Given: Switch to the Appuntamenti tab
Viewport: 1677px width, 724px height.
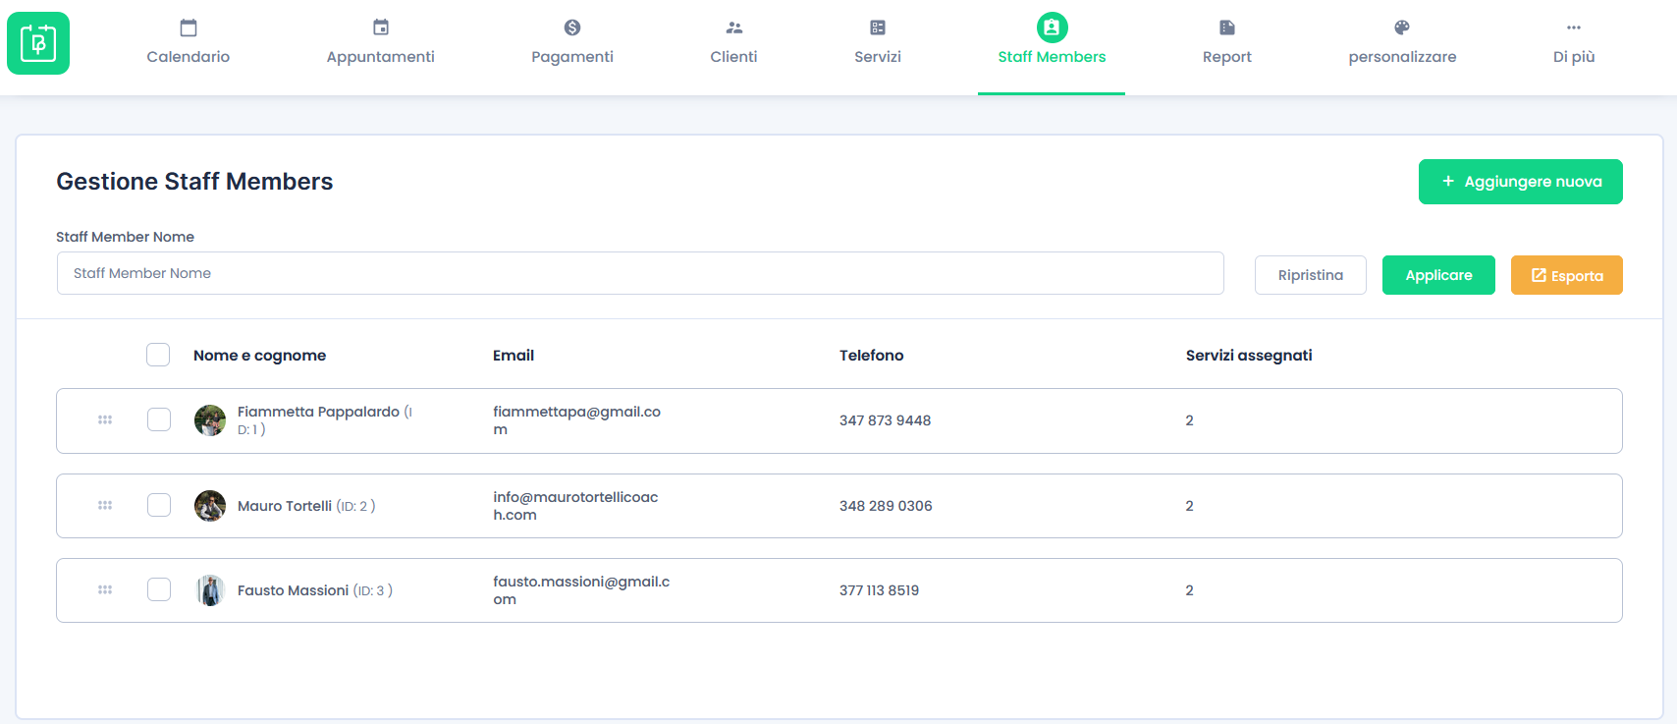Looking at the screenshot, I should 381,43.
